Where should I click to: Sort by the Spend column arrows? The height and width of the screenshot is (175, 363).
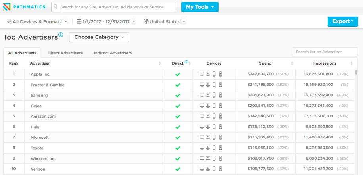pyautogui.click(x=292, y=63)
